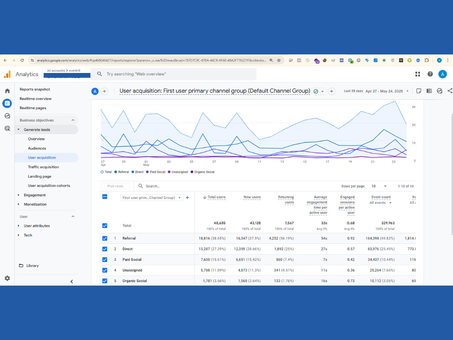Open Realtime overview
The width and height of the screenshot is (453, 340).
[35, 98]
